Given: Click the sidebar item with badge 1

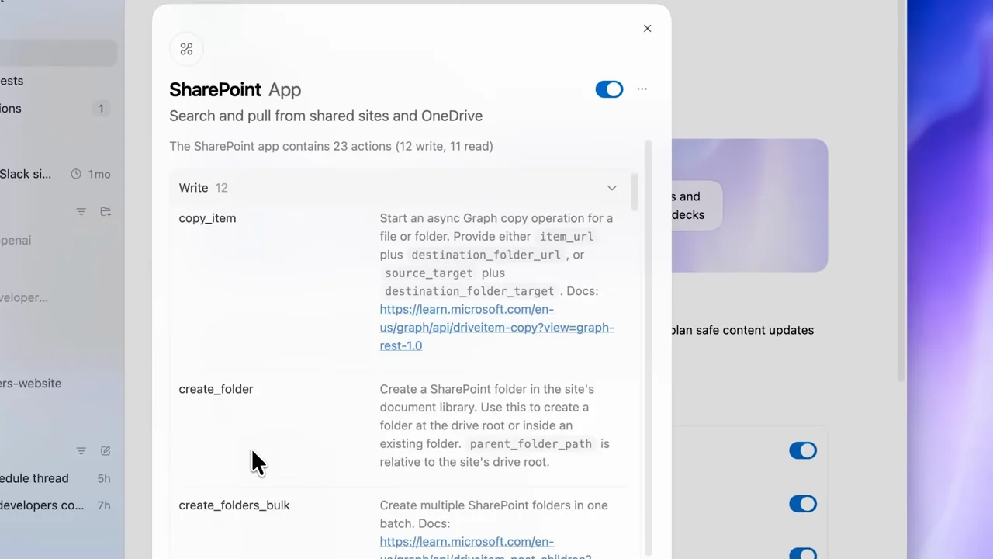Looking at the screenshot, I should tap(57, 109).
